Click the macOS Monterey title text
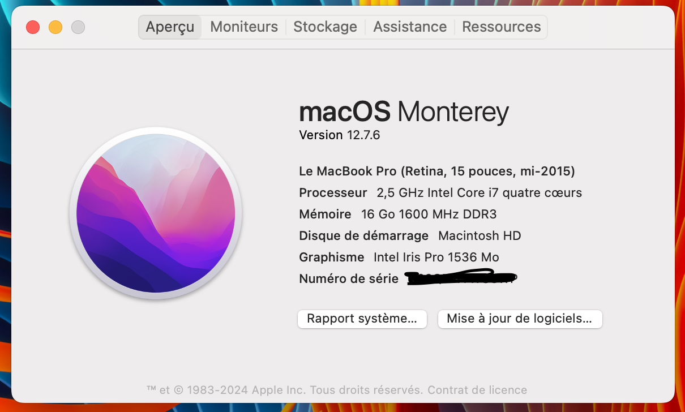The image size is (685, 412). point(404,112)
